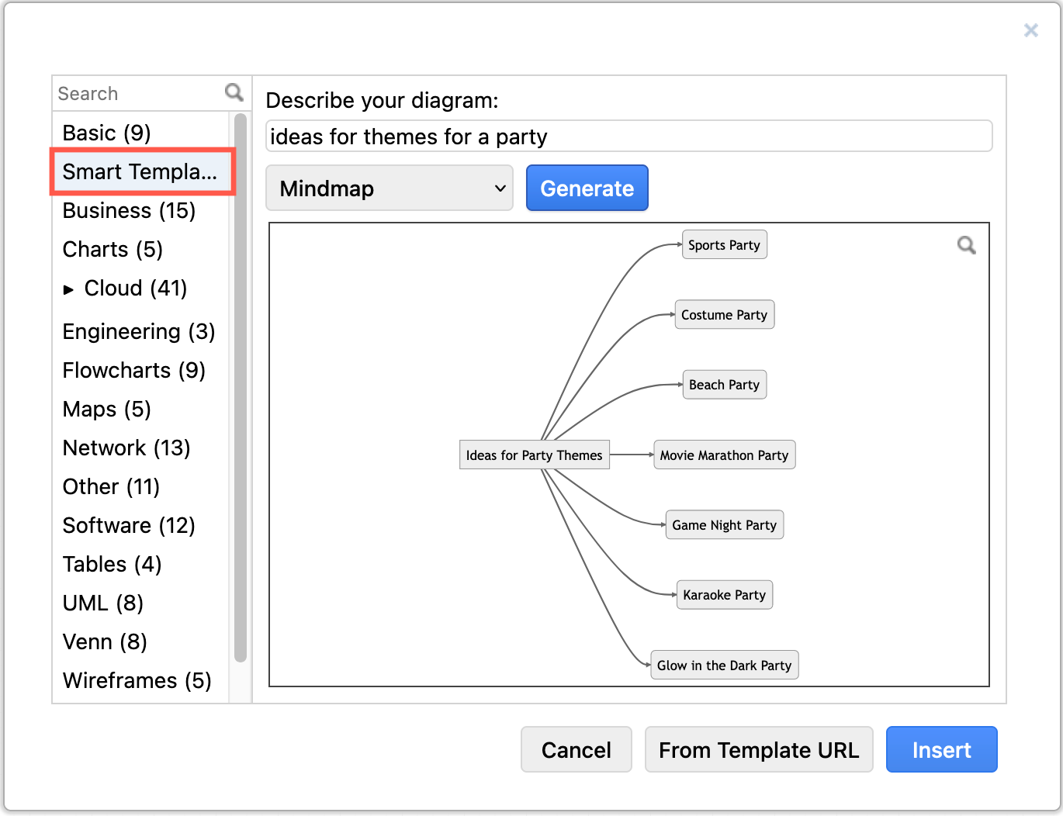This screenshot has height=816, width=1063.
Task: Click the Cancel button
Action: tap(576, 749)
